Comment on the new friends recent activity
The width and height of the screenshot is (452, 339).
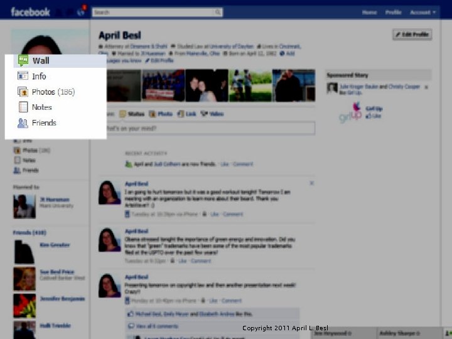tap(243, 164)
